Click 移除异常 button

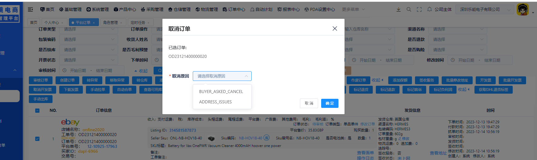coord(117,80)
